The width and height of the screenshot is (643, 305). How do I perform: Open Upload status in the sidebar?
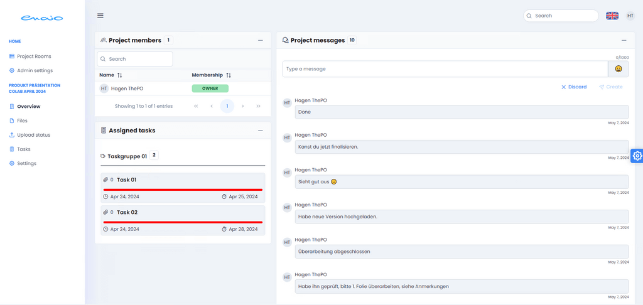point(30,135)
